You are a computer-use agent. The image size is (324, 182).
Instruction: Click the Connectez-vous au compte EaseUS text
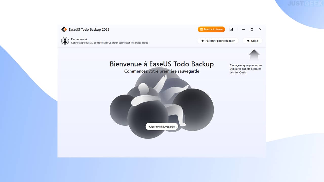pyautogui.click(x=110, y=43)
